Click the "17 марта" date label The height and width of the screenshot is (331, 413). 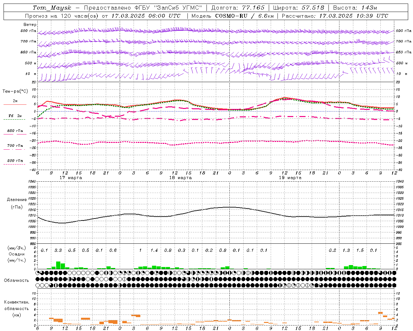pyautogui.click(x=71, y=178)
